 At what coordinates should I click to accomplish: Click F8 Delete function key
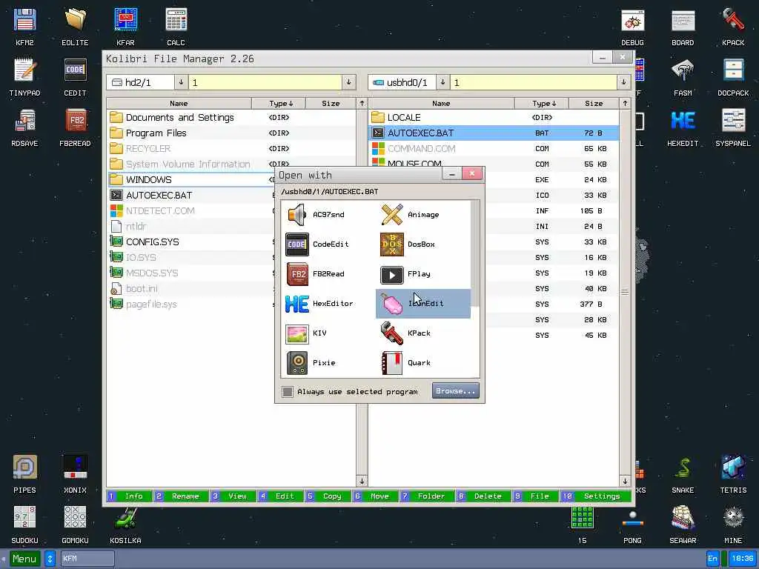pos(483,496)
